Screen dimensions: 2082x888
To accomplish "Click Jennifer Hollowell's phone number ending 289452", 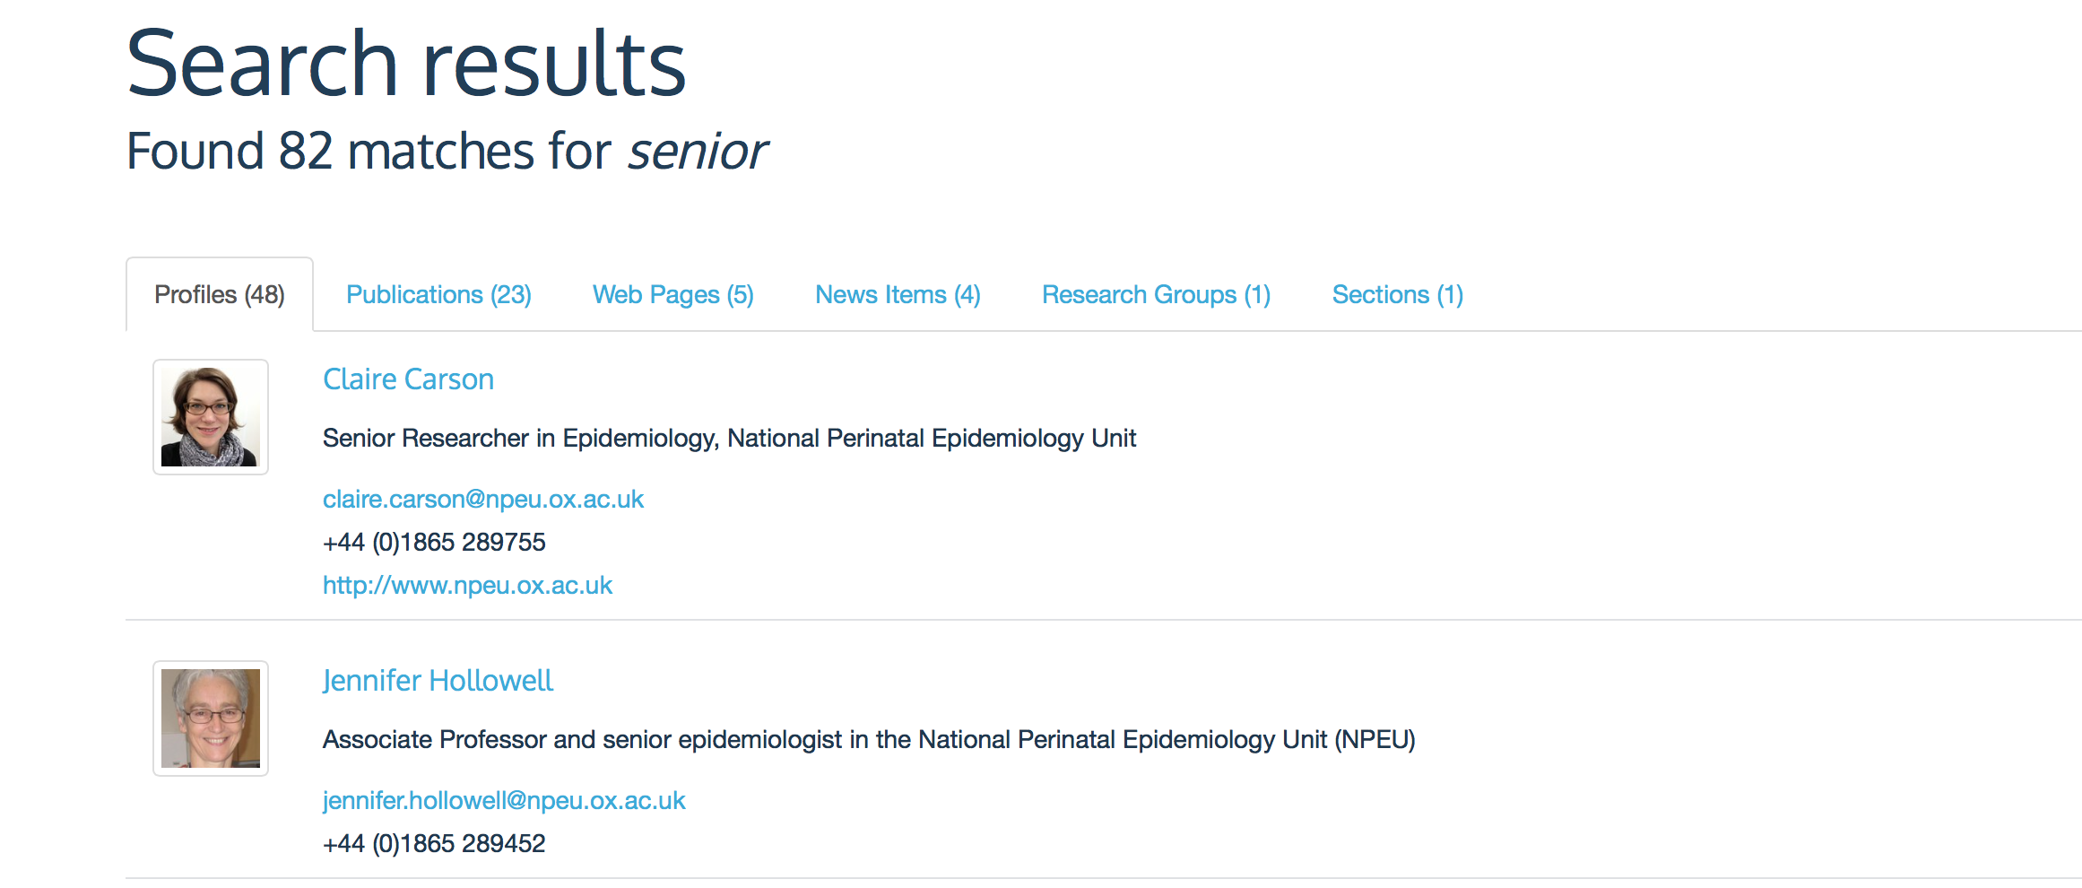I will coord(434,844).
